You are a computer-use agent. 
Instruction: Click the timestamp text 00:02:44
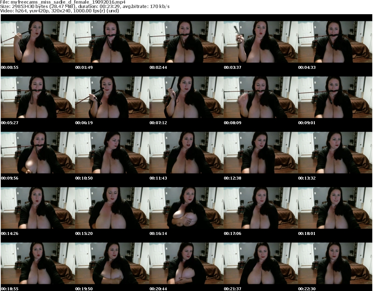point(158,67)
